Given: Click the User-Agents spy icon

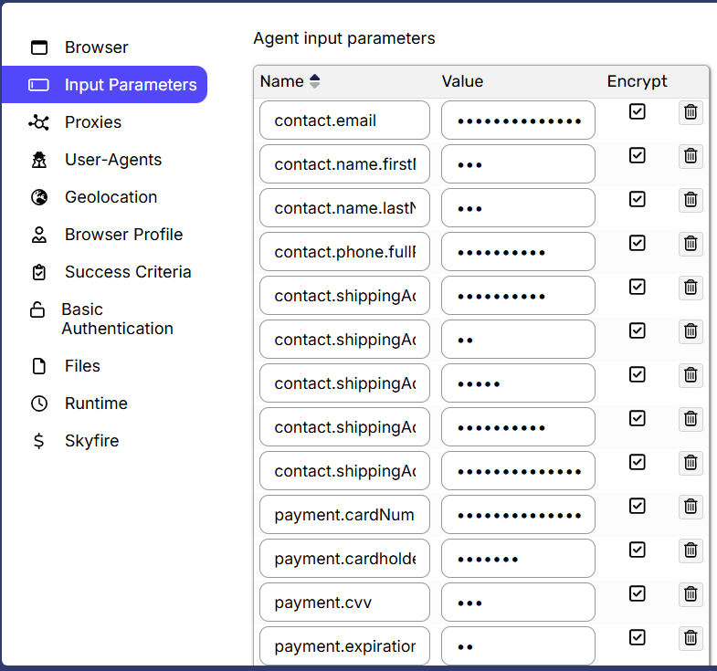Looking at the screenshot, I should [x=38, y=160].
